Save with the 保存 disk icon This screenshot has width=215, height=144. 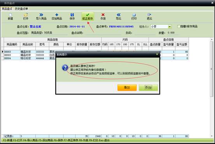[72, 15]
